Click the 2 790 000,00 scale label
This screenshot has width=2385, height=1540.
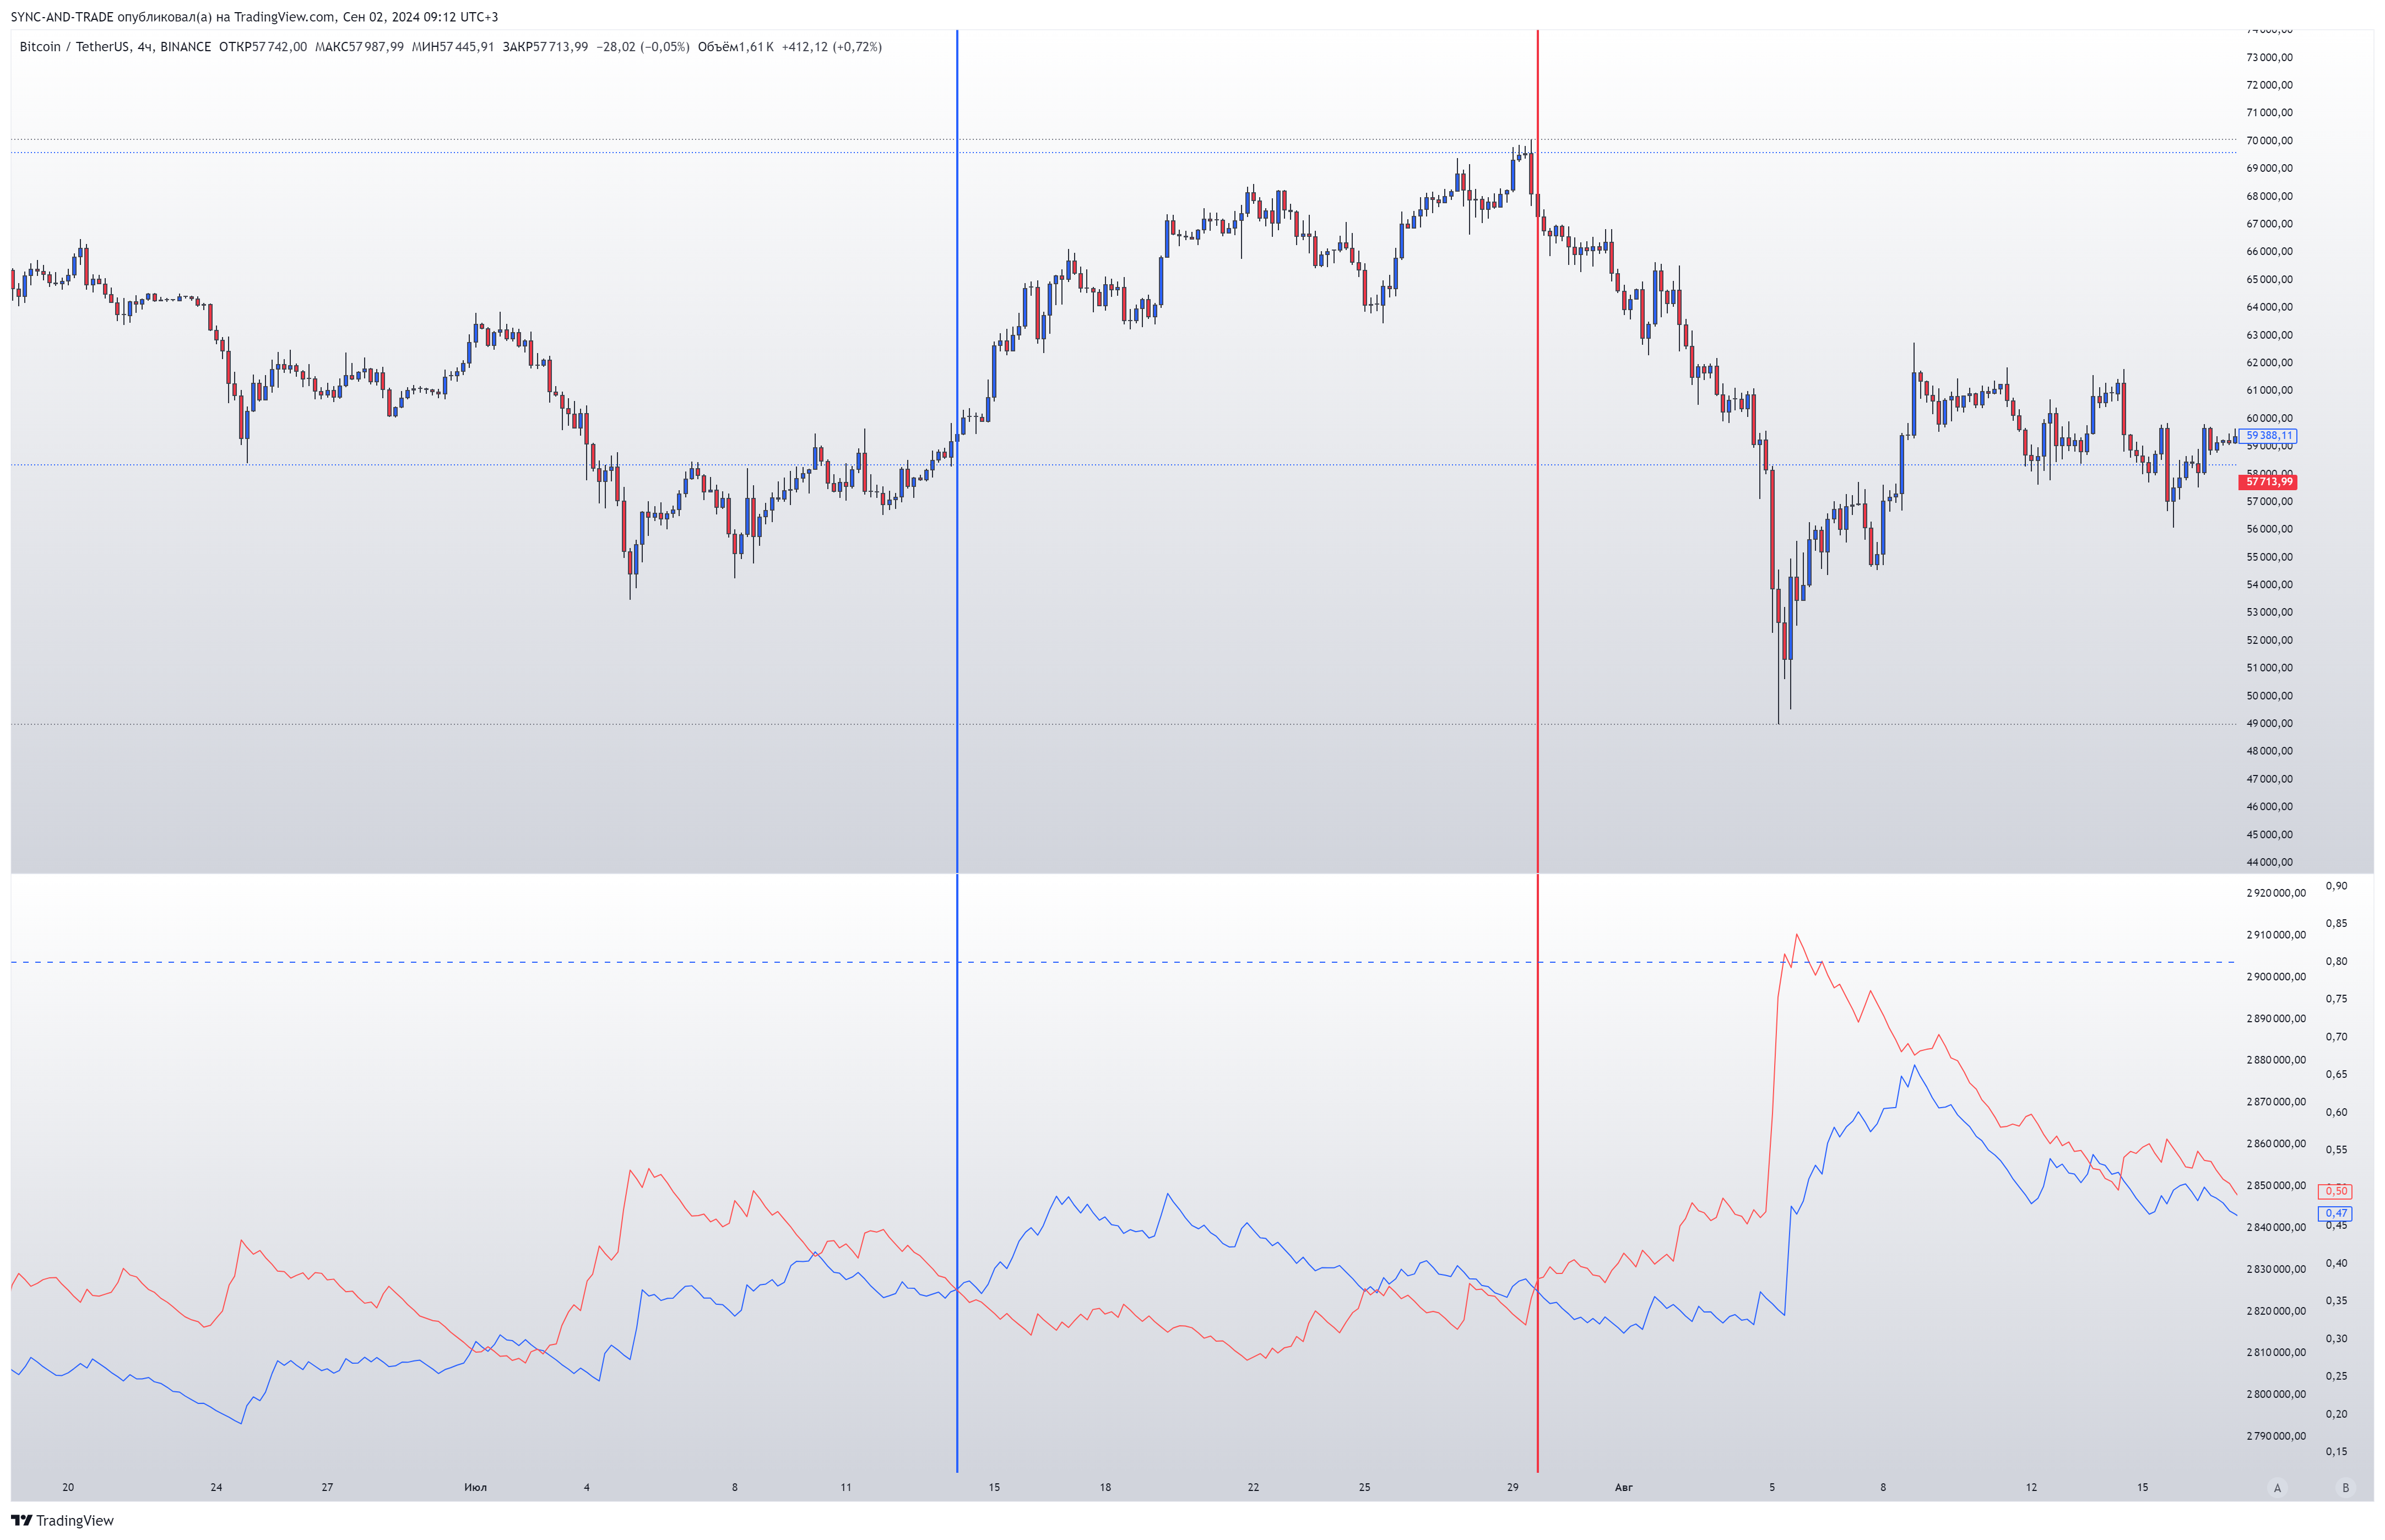[2276, 1436]
